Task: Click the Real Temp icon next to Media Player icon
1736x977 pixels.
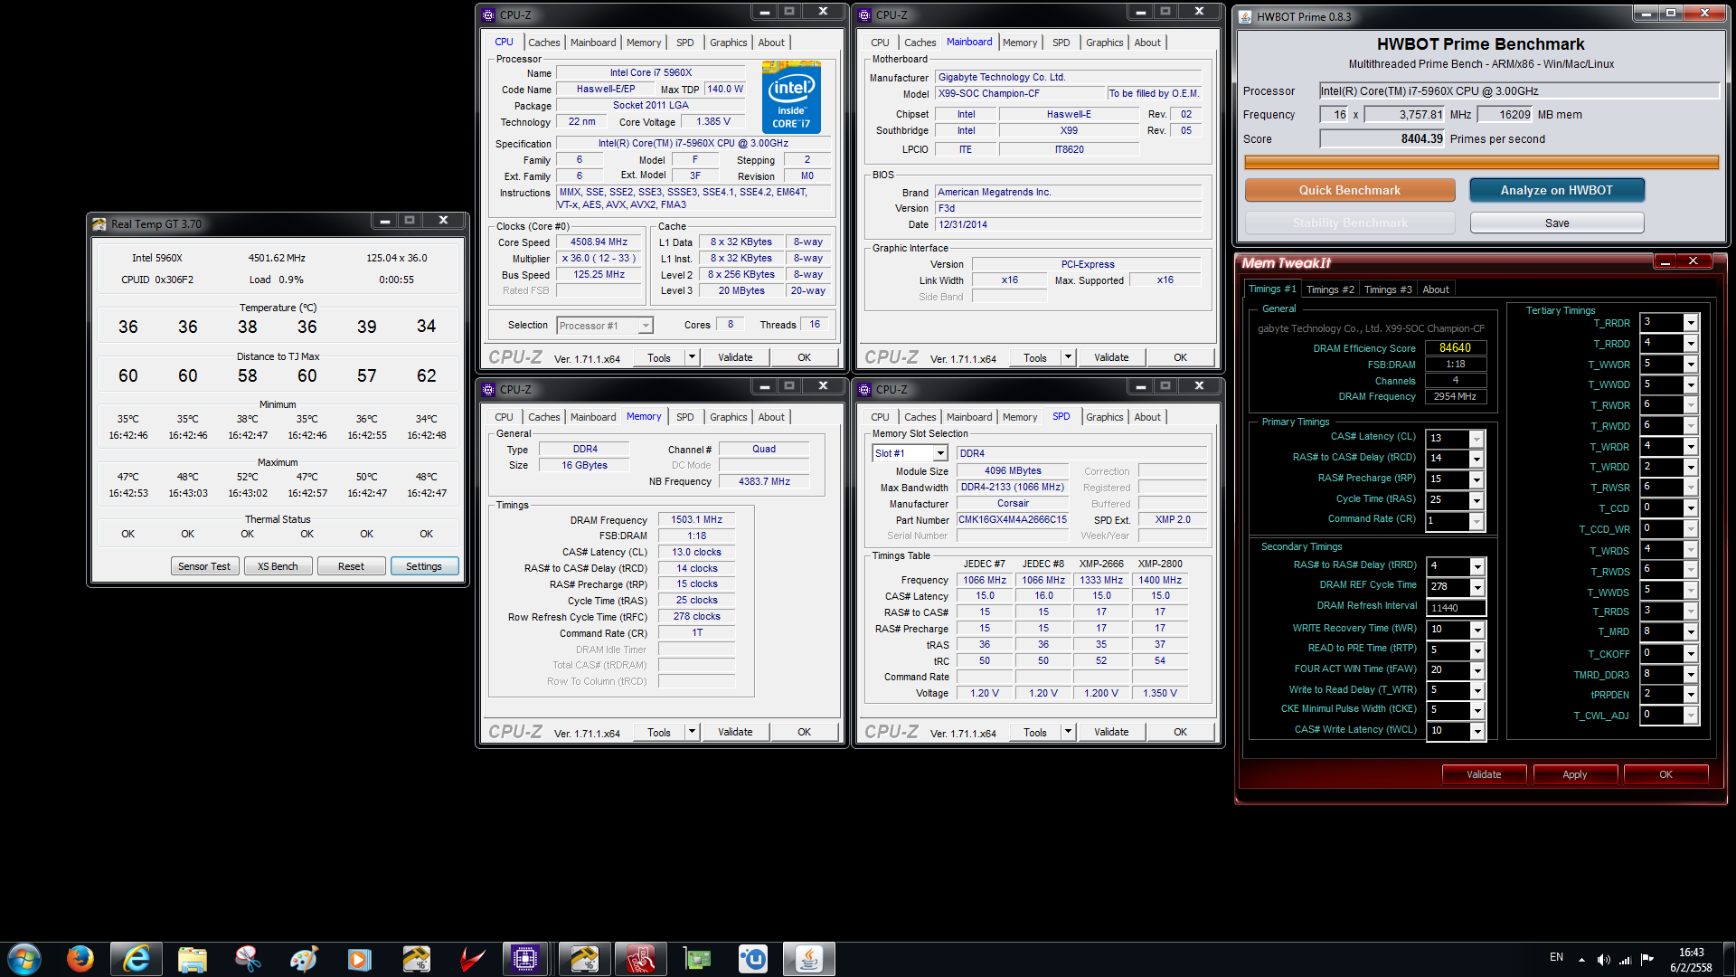Action: click(x=416, y=958)
